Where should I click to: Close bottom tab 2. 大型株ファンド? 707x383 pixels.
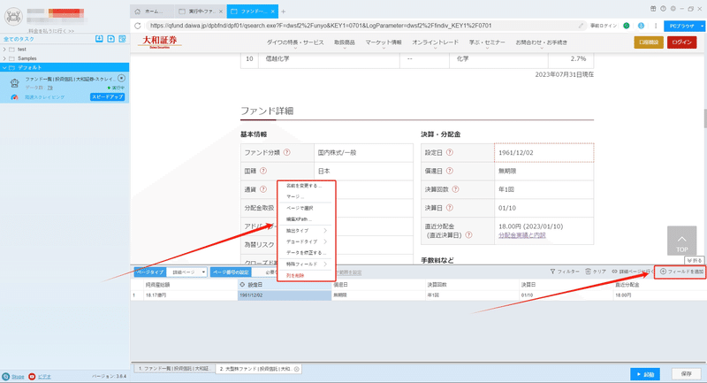pyautogui.click(x=297, y=369)
